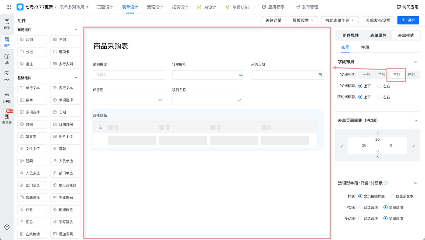Click the 保存 button
Image resolution: width=425 pixels, height=240 pixels.
pyautogui.click(x=408, y=21)
